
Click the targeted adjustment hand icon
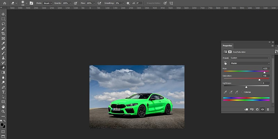[x=225, y=63]
